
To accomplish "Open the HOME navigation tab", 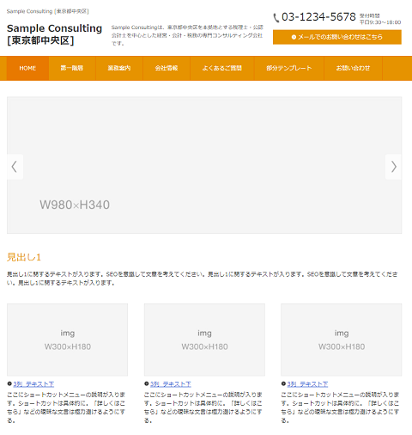I will coord(27,68).
